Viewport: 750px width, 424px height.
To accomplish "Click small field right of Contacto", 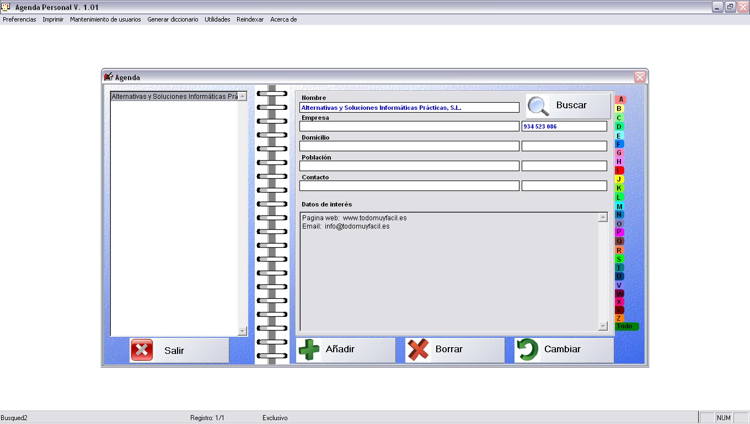I will pyautogui.click(x=564, y=186).
